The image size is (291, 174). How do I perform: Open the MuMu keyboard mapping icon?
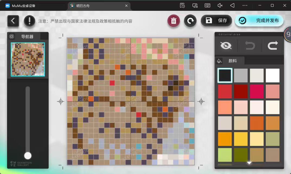[207, 6]
